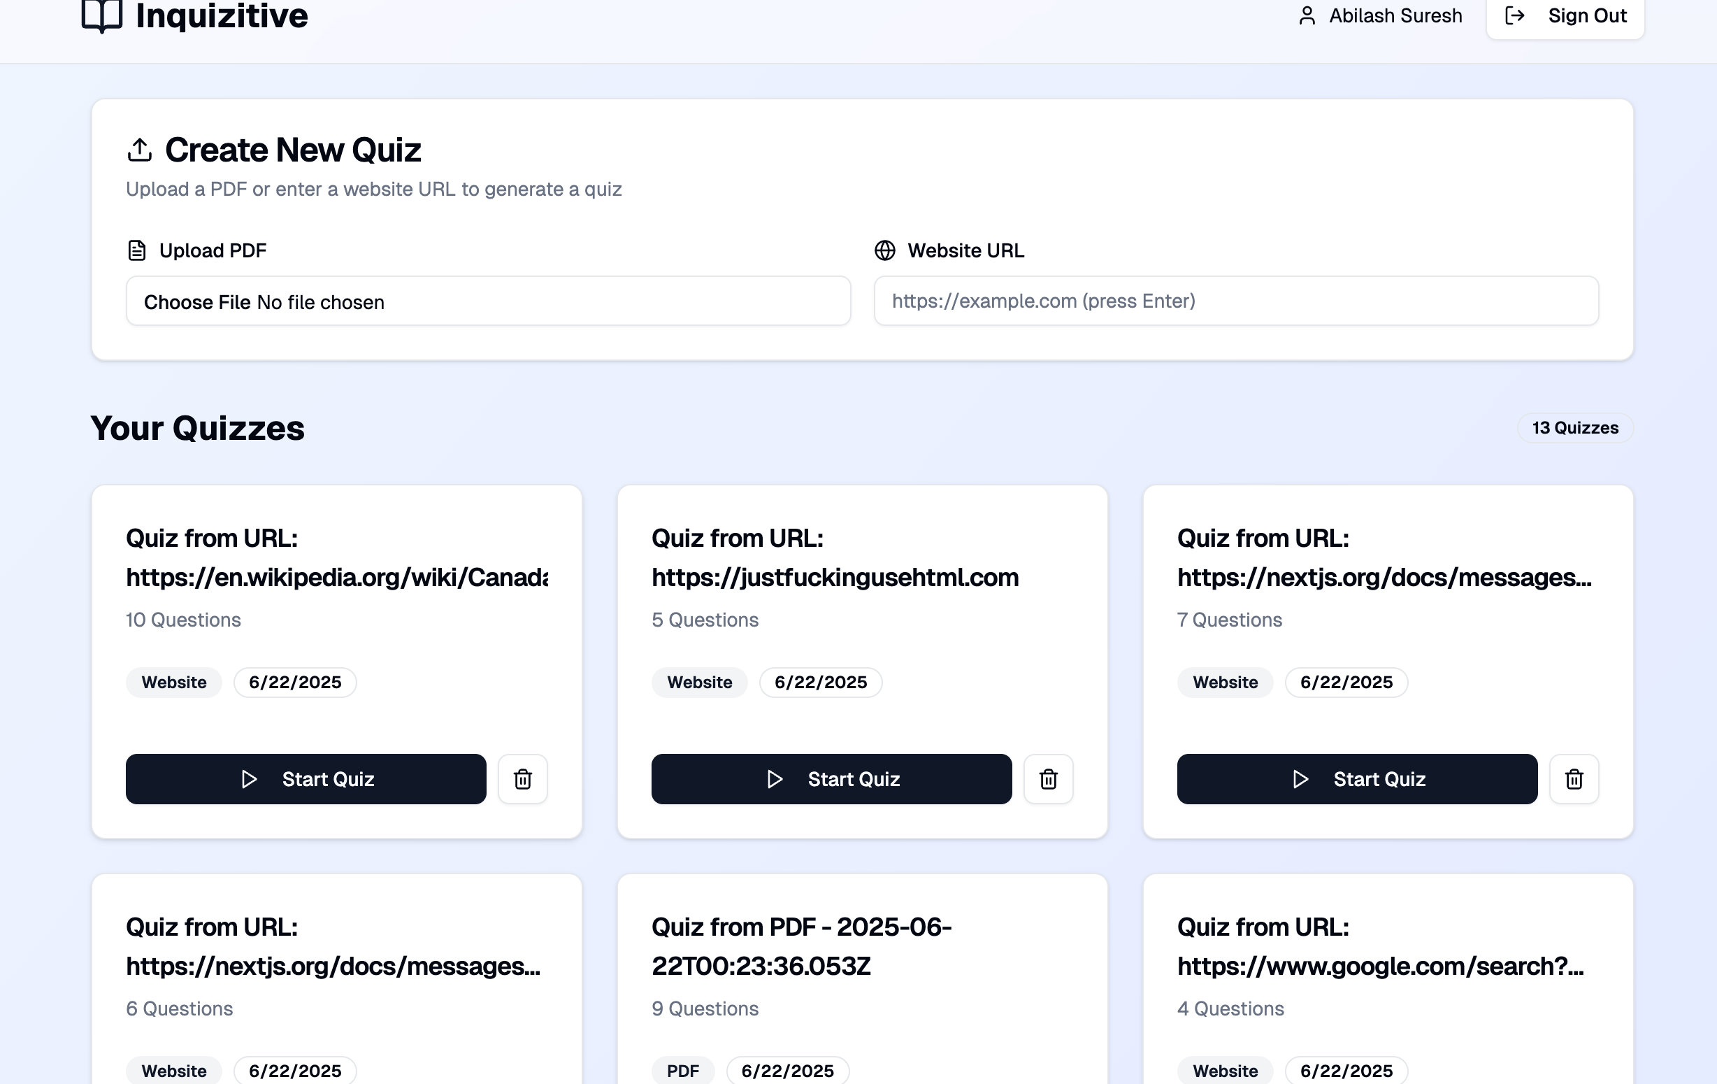Click the globe icon beside Website URL
1717x1084 pixels.
(884, 250)
